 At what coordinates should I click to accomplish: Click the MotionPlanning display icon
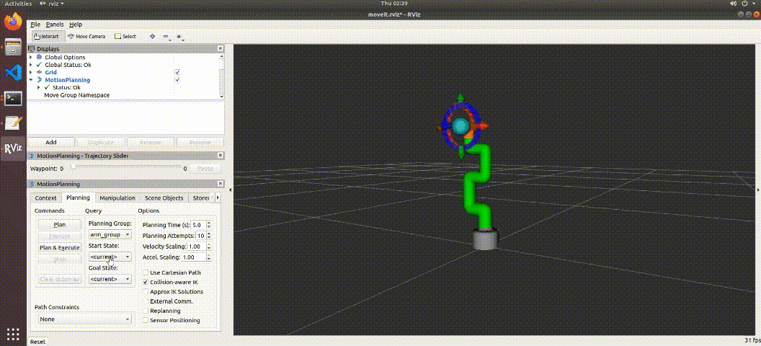coord(40,79)
